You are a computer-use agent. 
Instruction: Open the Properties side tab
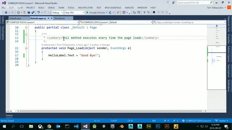coord(229,39)
